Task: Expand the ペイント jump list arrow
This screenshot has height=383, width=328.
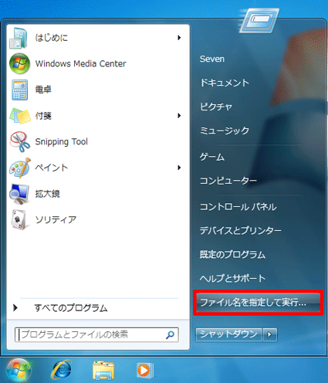Action: point(179,168)
